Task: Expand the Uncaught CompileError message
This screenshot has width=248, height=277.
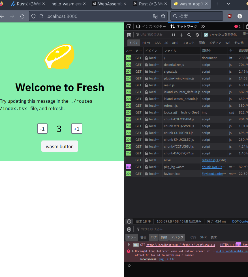Action: 133,251
